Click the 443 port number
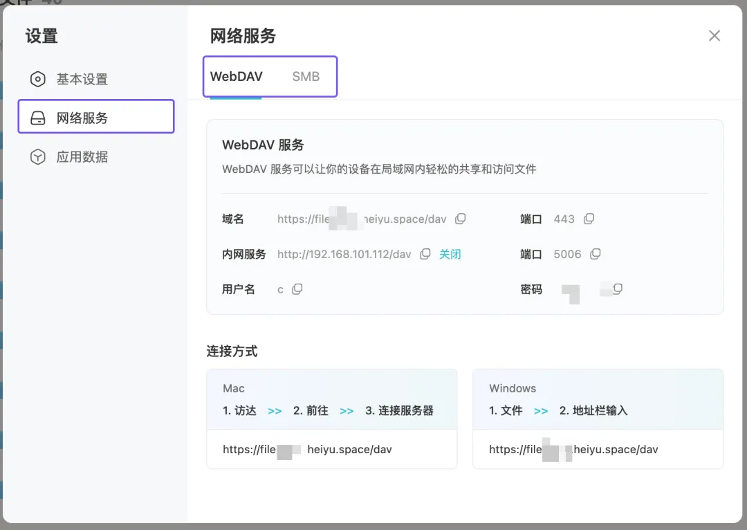 point(564,219)
